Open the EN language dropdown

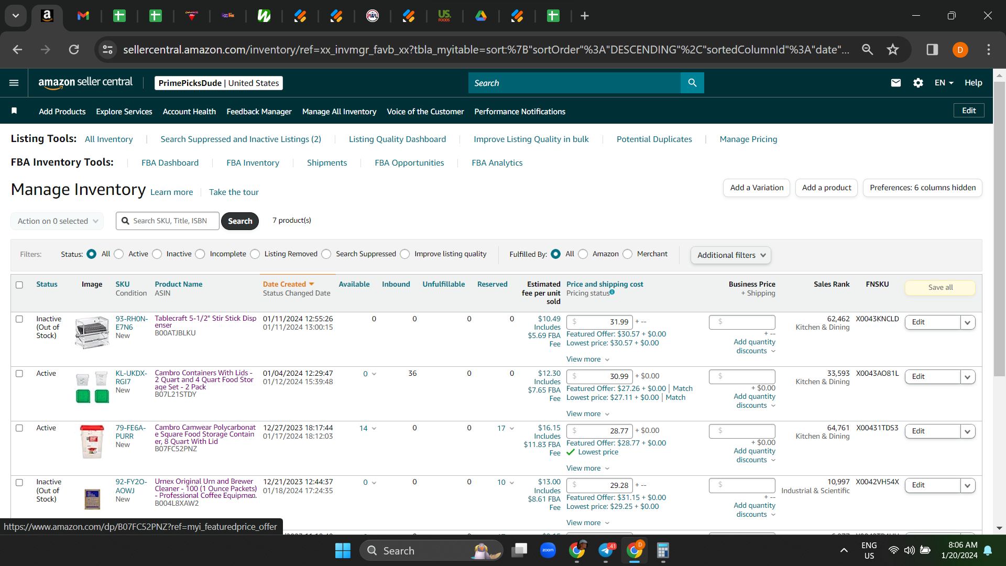point(944,83)
